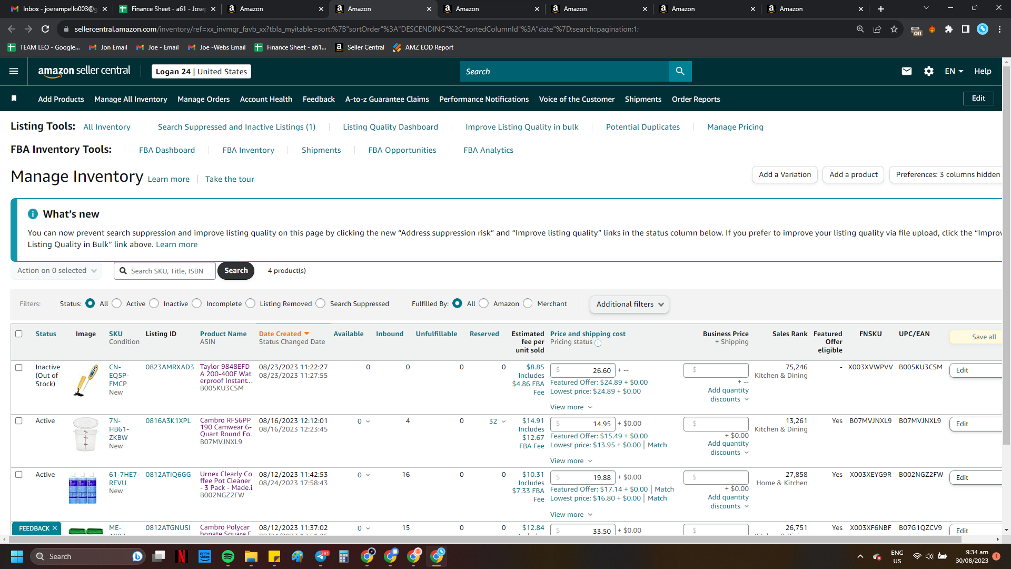Click the Urnex Clearly Coffee product thumbnail

83,488
